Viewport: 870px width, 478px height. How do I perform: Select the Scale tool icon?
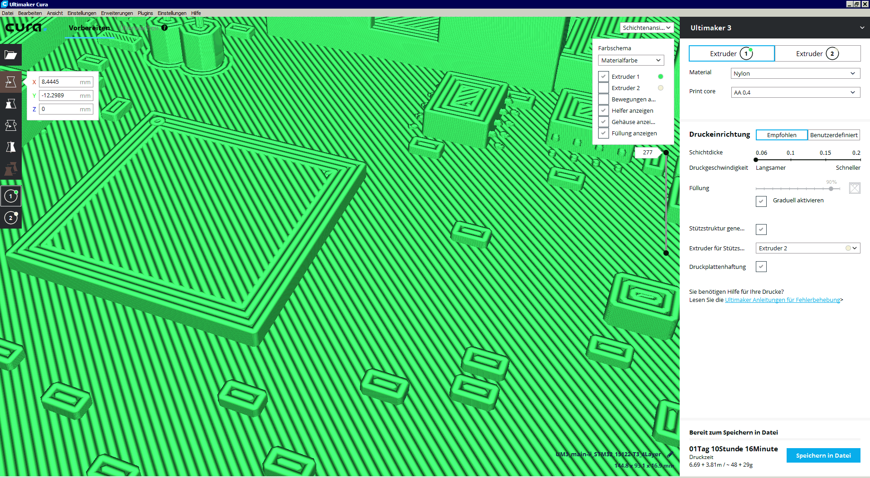(x=11, y=104)
